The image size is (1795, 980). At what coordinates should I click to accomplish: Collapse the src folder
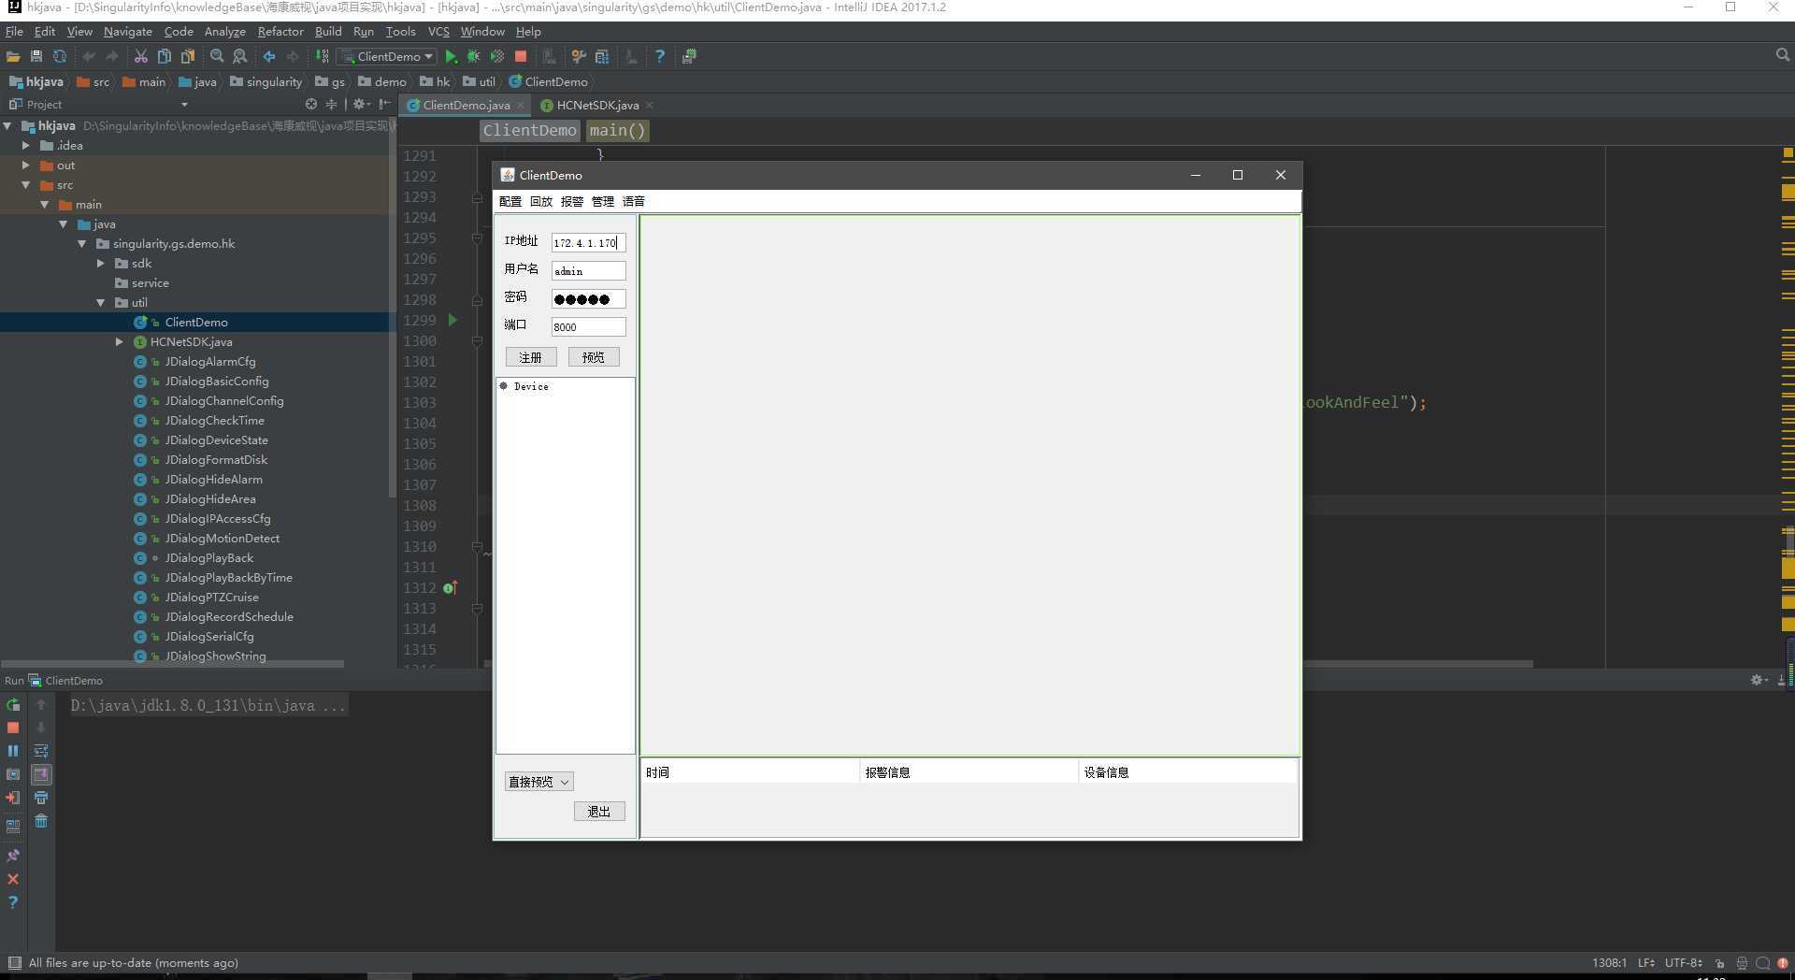tap(26, 184)
